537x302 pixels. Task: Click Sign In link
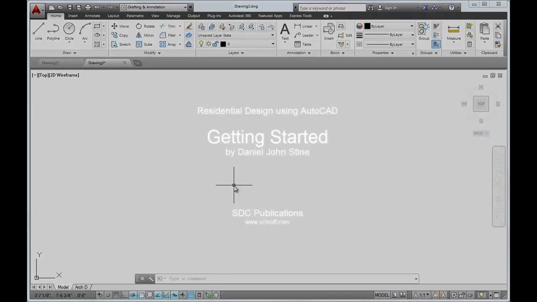390,8
